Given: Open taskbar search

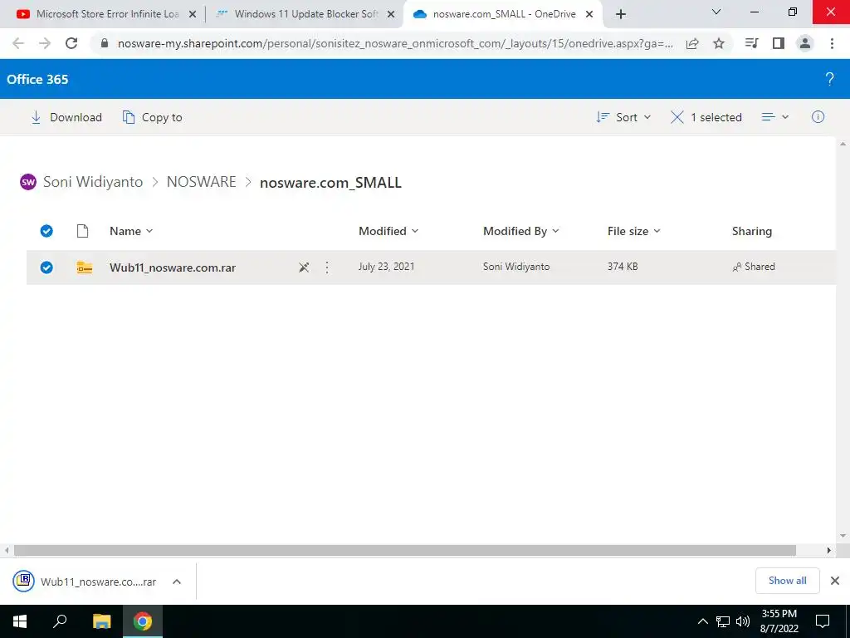Looking at the screenshot, I should [60, 621].
